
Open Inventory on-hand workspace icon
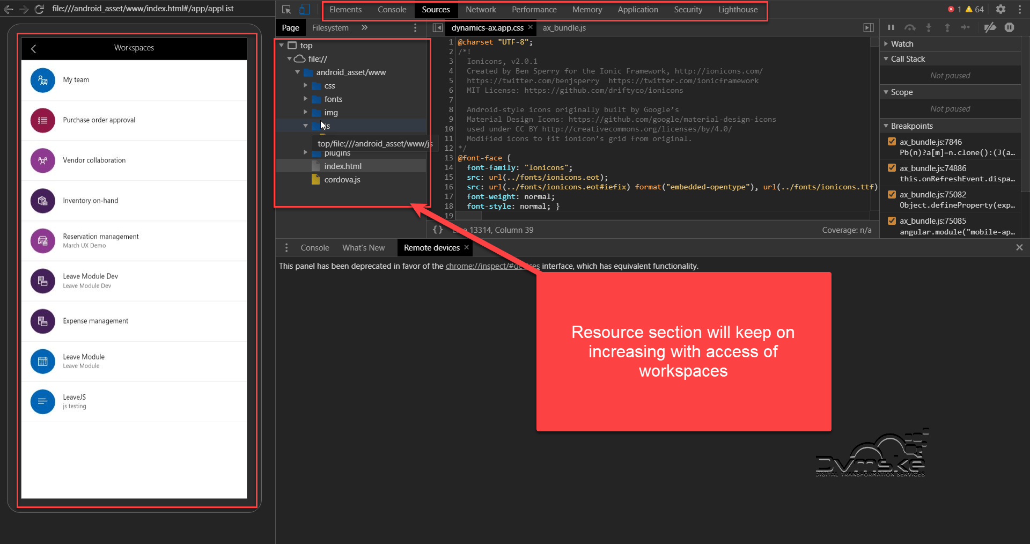(x=43, y=201)
